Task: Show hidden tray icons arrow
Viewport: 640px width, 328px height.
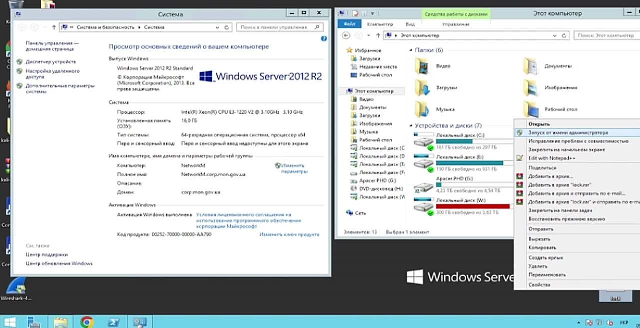Action: click(579, 322)
